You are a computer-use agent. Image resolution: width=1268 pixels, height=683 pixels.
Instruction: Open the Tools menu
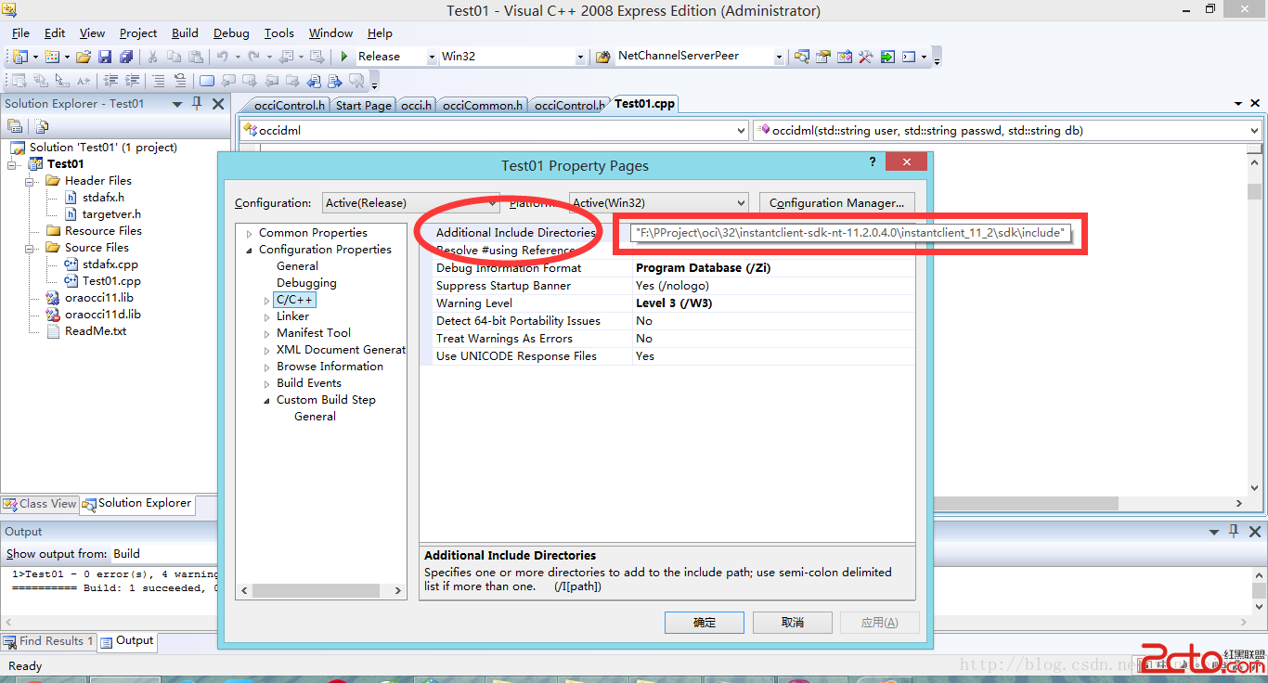(x=278, y=32)
